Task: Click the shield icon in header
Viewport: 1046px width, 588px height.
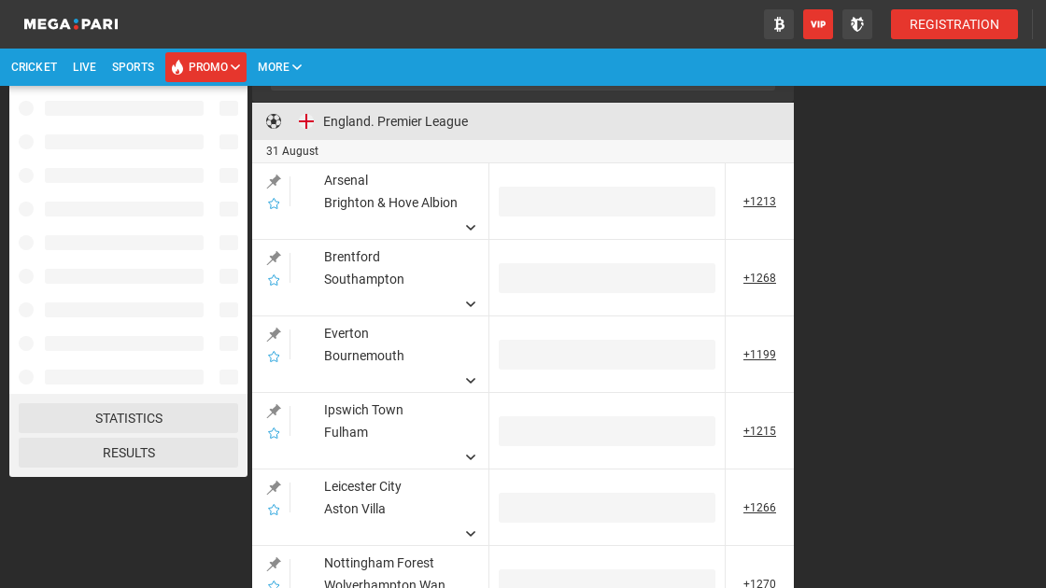Action: pyautogui.click(x=857, y=24)
